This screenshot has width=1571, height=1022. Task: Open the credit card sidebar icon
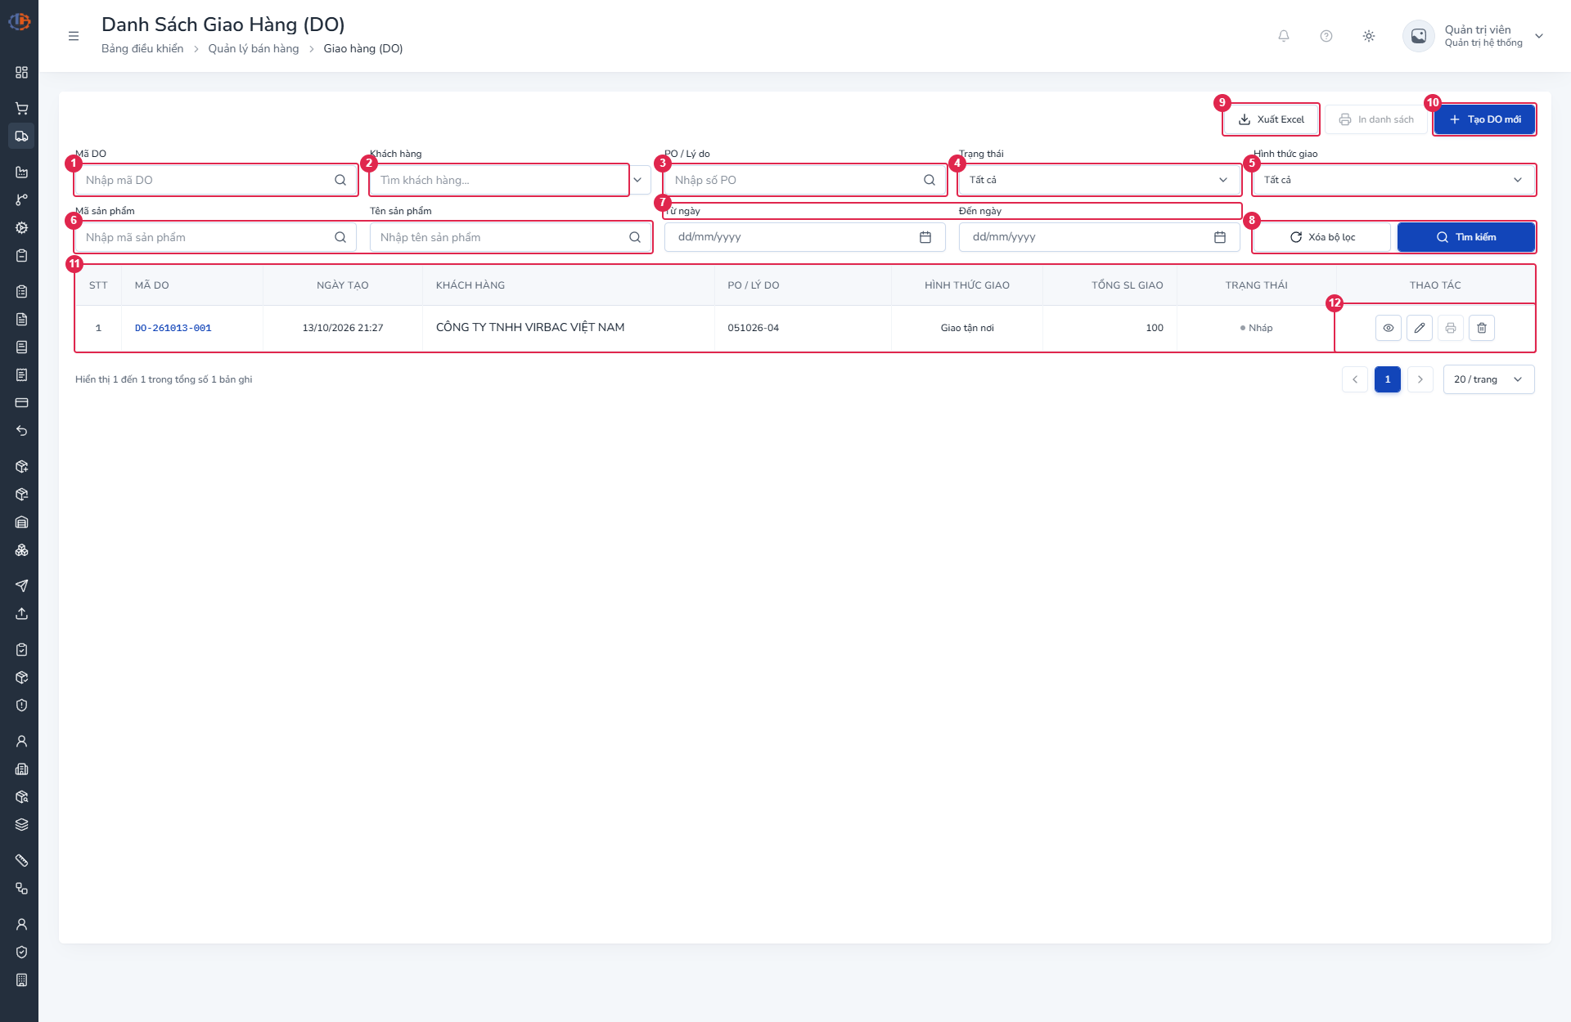click(22, 402)
